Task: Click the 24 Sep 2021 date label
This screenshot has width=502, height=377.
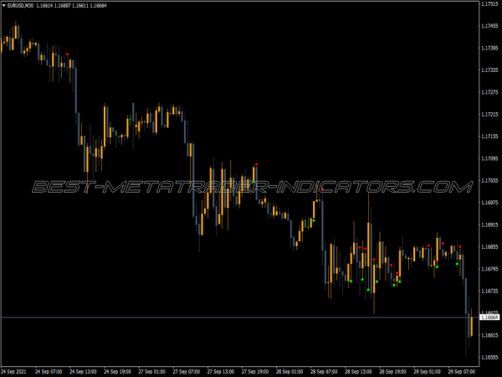Action: (14, 371)
